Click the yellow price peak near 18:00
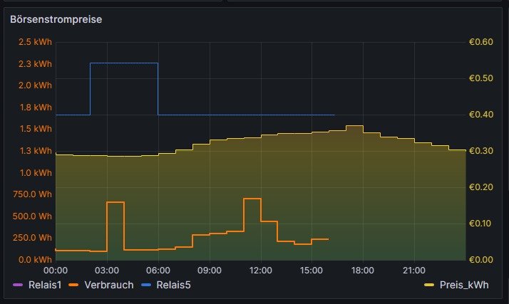The width and height of the screenshot is (509, 304). [x=354, y=126]
